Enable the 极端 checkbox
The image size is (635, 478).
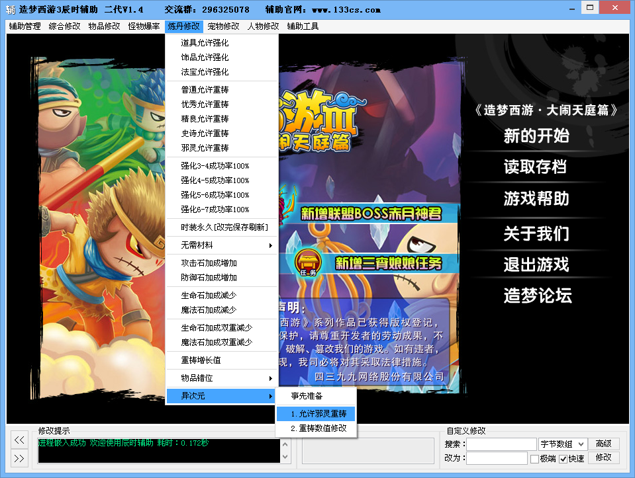click(x=534, y=459)
